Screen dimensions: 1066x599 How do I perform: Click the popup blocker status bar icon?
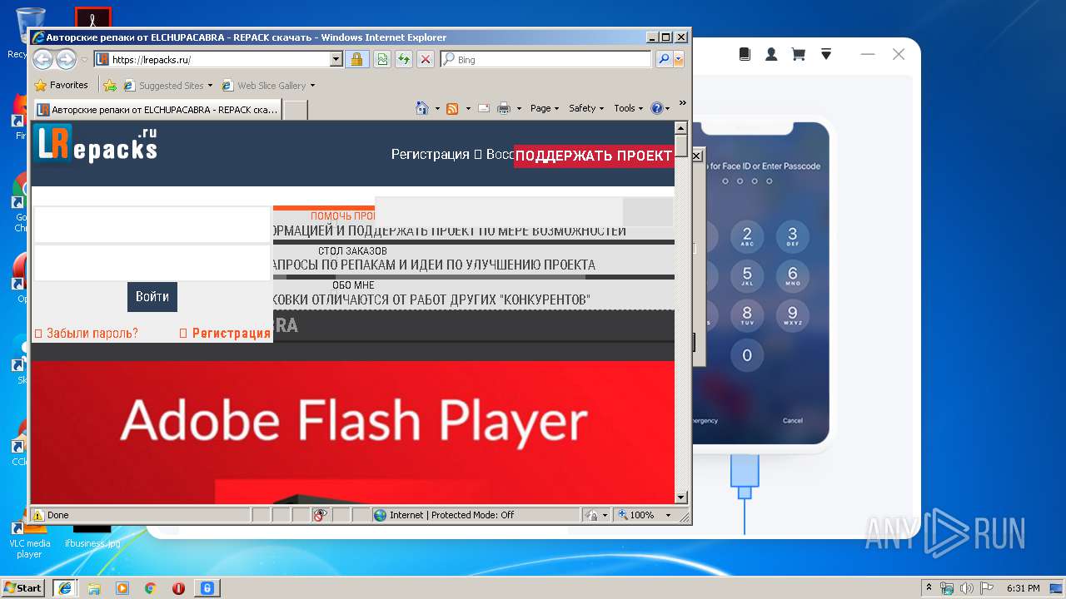(x=321, y=515)
